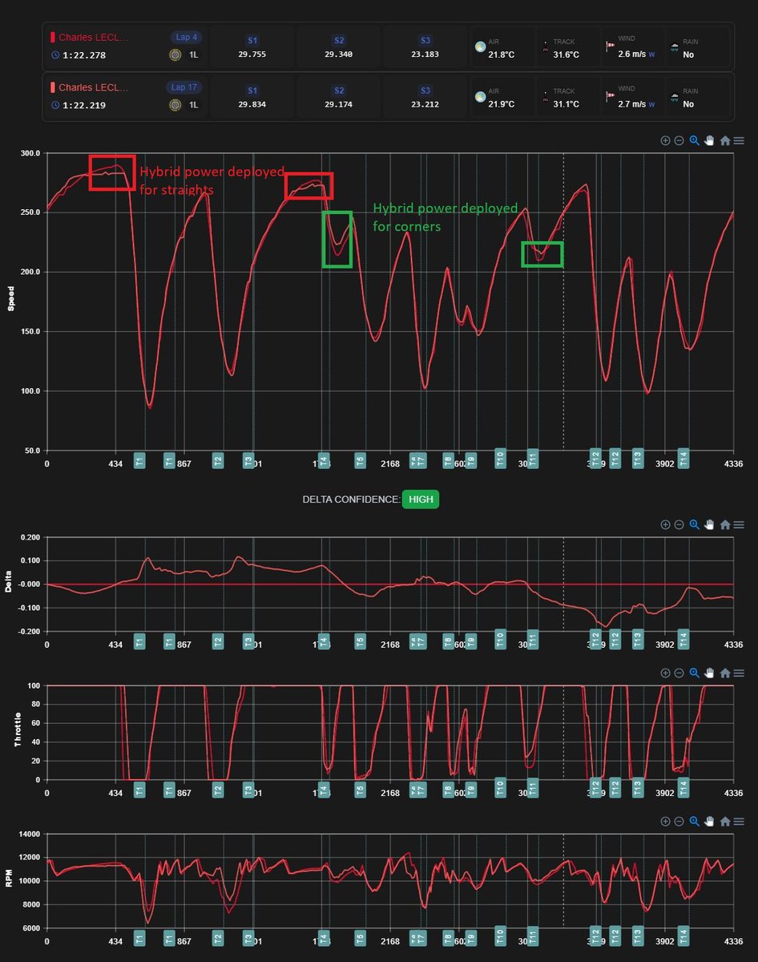
Task: Zoom in on the Speed chart
Action: click(x=665, y=140)
